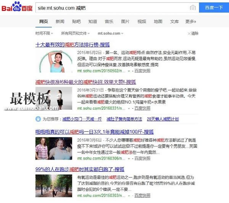Go to the 知道 tab

(93, 22)
